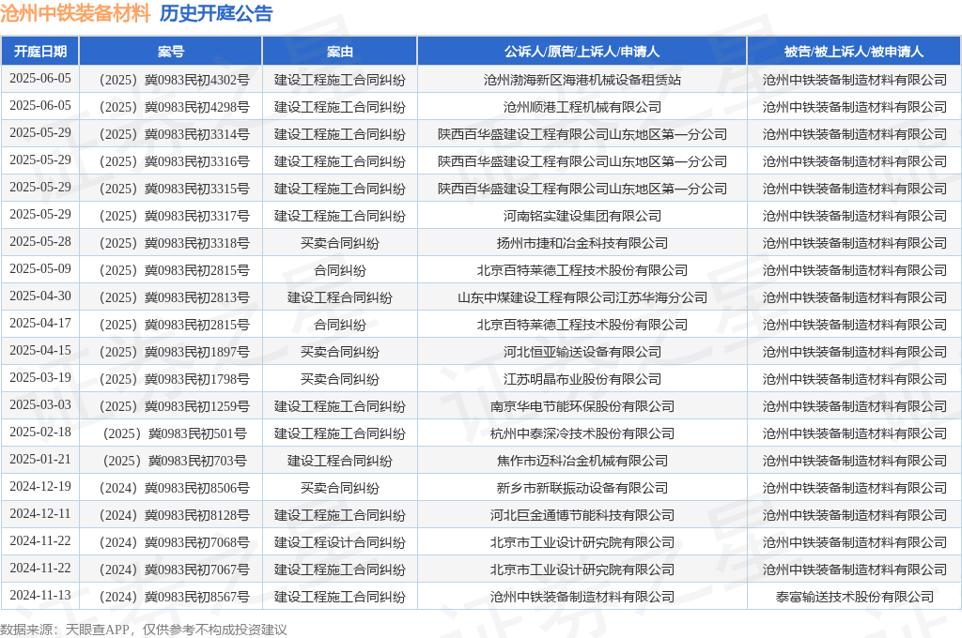The width and height of the screenshot is (962, 638).
Task: Click 合同纠纷 in the 2025-05-09 row
Action: pyautogui.click(x=340, y=270)
